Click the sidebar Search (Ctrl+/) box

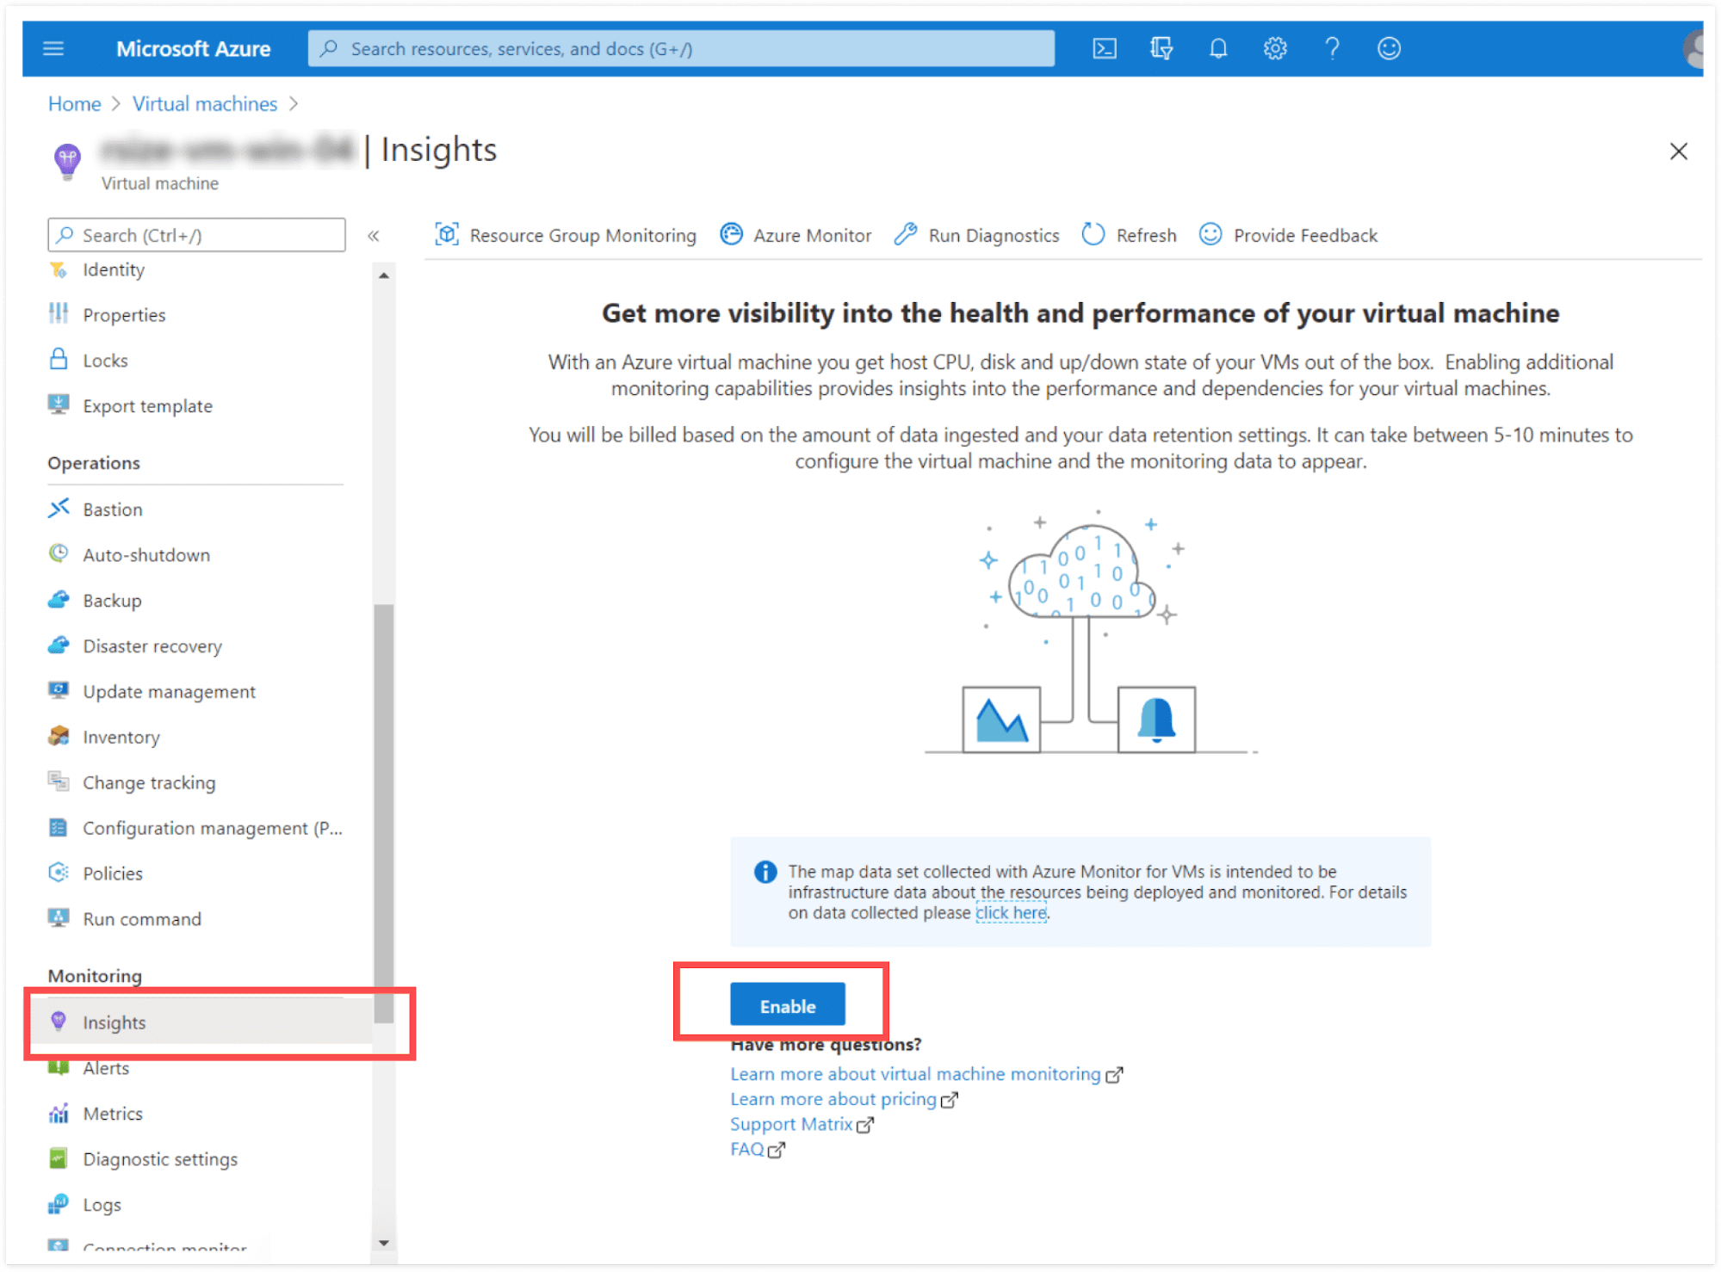(x=198, y=235)
